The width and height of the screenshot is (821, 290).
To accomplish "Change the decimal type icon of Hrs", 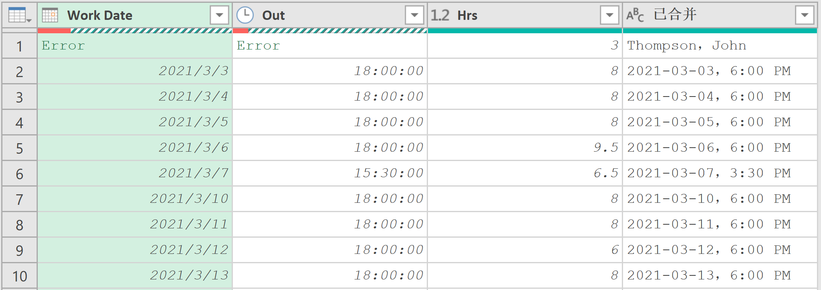I will click(x=440, y=15).
